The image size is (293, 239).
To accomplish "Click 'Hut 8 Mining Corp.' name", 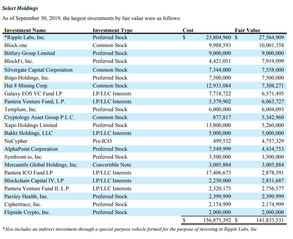I will click(x=26, y=86).
